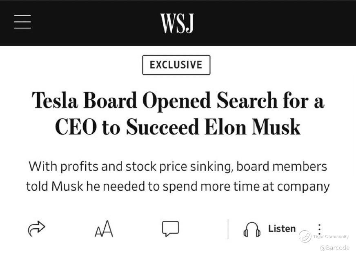Open the Tesla Board headline article
This screenshot has height=256, width=356.
pyautogui.click(x=178, y=100)
